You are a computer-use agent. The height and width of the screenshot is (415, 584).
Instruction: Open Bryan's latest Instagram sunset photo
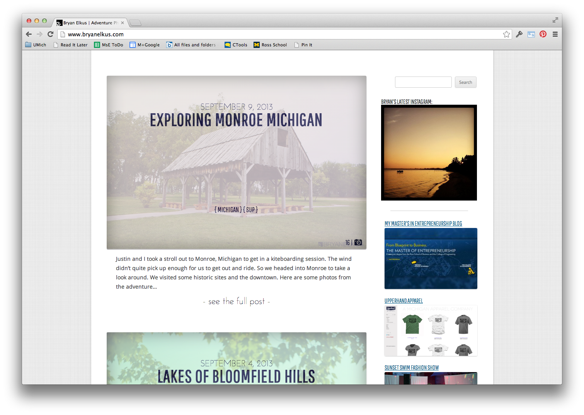[x=429, y=153]
